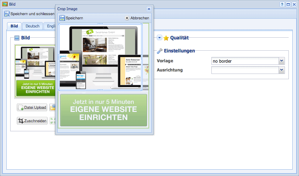Click into the Ausrichtung input field
299x176 pixels.
tap(245, 70)
